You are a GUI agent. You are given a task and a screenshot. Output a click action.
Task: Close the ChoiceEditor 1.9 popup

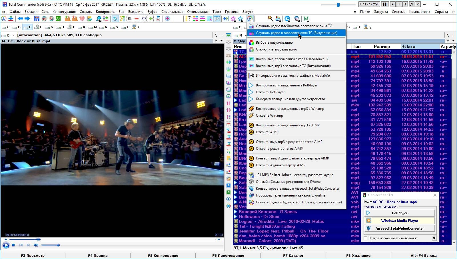435,195
